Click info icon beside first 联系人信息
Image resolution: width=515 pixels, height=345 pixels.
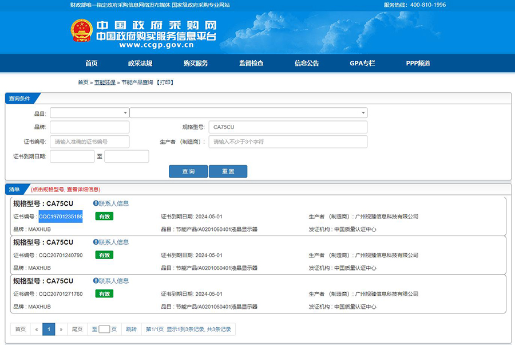pyautogui.click(x=96, y=203)
